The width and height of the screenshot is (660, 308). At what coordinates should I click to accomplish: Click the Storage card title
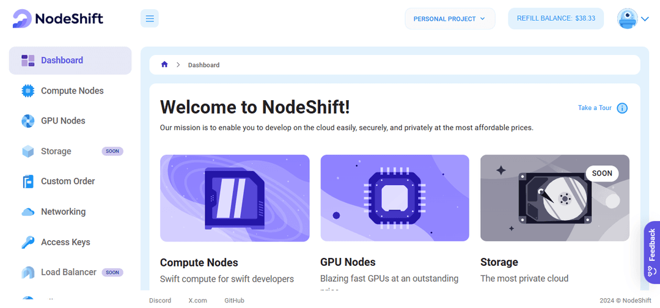pyautogui.click(x=499, y=262)
